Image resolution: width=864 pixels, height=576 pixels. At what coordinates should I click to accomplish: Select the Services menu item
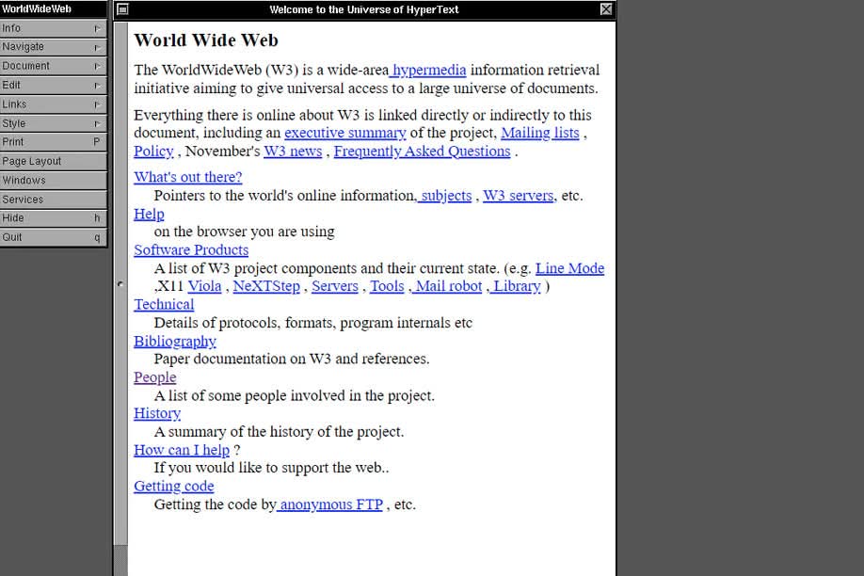[53, 200]
